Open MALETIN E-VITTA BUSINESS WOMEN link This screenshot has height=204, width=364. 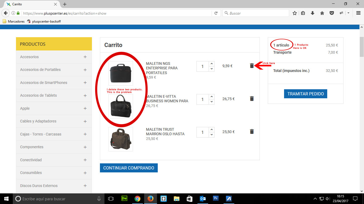(167, 99)
